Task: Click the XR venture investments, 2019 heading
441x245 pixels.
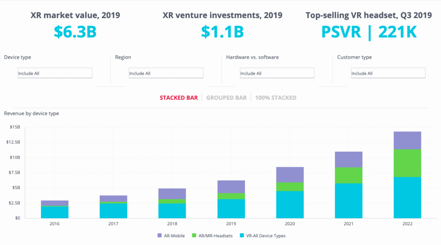Action: [223, 15]
